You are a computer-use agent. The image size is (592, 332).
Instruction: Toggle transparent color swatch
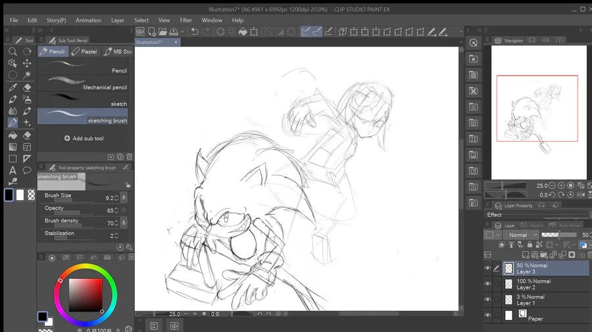click(x=32, y=195)
